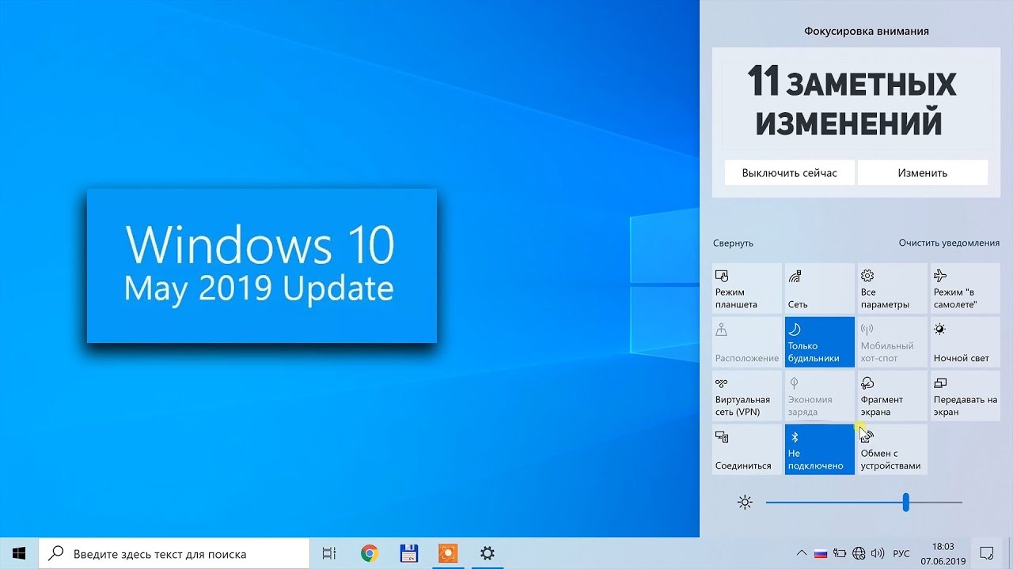Viewport: 1013px width, 569px height.
Task: Open Все параметры settings tile
Action: tap(892, 288)
